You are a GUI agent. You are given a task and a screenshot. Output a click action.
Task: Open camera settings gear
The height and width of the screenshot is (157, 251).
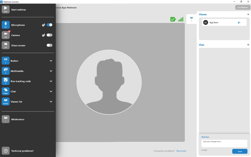[43, 35]
